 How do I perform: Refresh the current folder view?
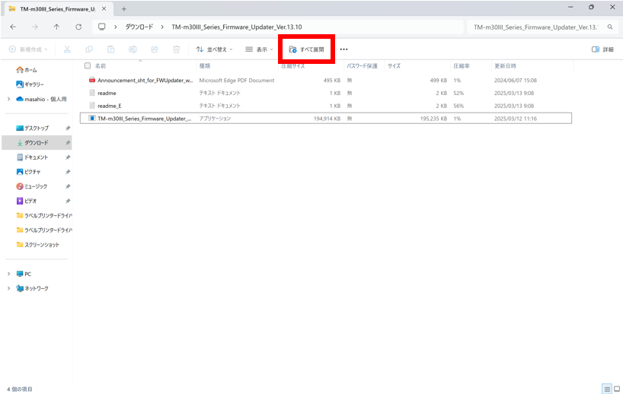click(x=78, y=27)
